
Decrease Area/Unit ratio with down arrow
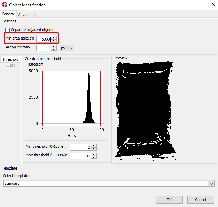(54, 50)
